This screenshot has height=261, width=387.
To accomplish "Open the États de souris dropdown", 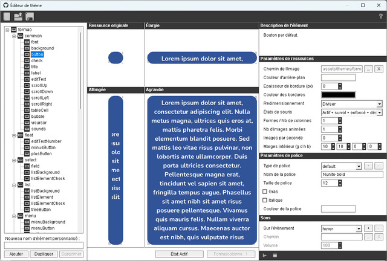I will click(352, 112).
